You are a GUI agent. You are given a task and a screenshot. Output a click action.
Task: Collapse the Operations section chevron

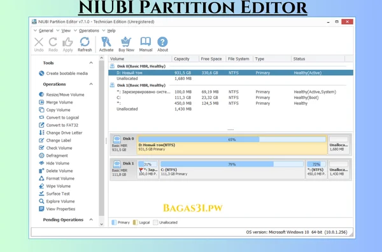point(91,84)
